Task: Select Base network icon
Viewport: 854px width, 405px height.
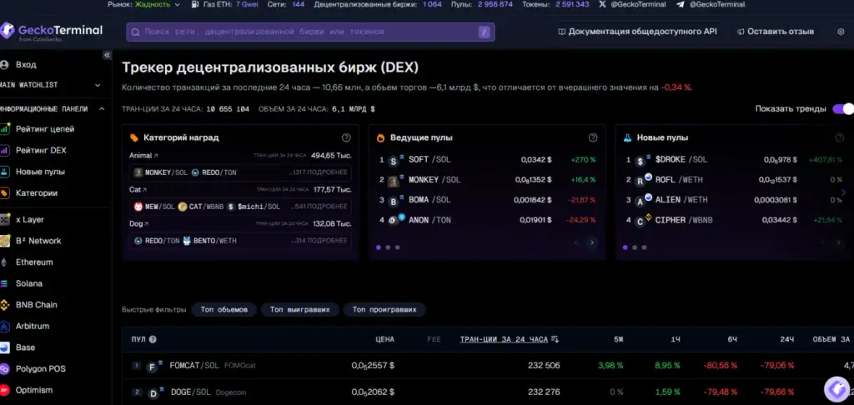Action: click(x=5, y=347)
